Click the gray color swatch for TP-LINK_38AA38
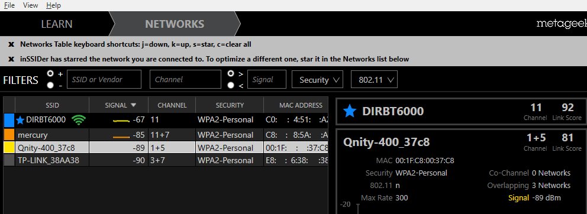The width and height of the screenshot is (587, 214). [9, 160]
